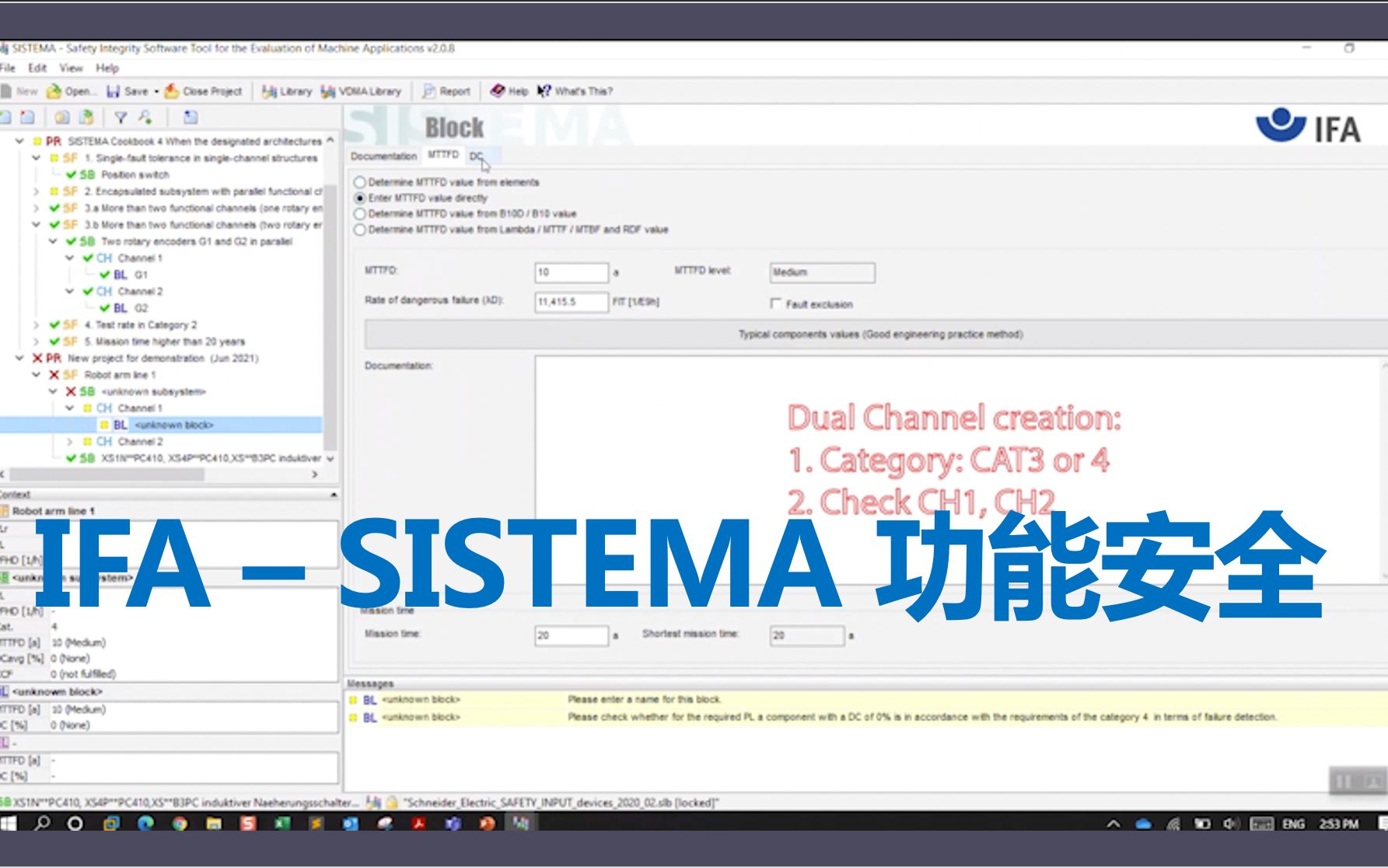Open the Library from the toolbar

(286, 92)
